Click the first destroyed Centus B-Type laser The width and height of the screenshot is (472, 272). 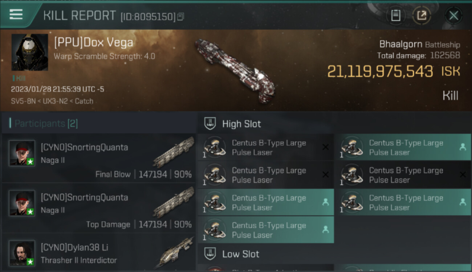tap(266, 147)
